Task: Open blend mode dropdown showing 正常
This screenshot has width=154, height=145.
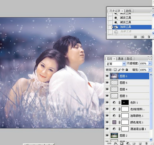Action: coord(115,64)
